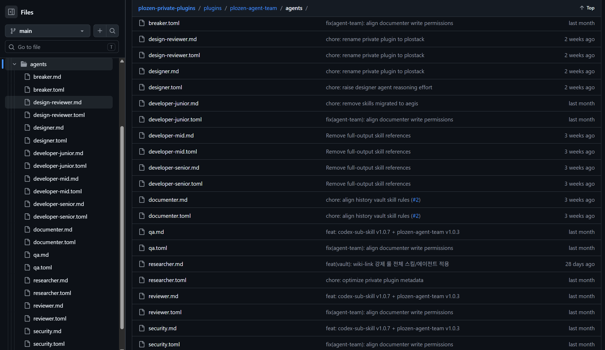Viewport: 605px width, 350px height.
Task: Click file icon of developer-mid.md list row
Action: tap(142, 135)
